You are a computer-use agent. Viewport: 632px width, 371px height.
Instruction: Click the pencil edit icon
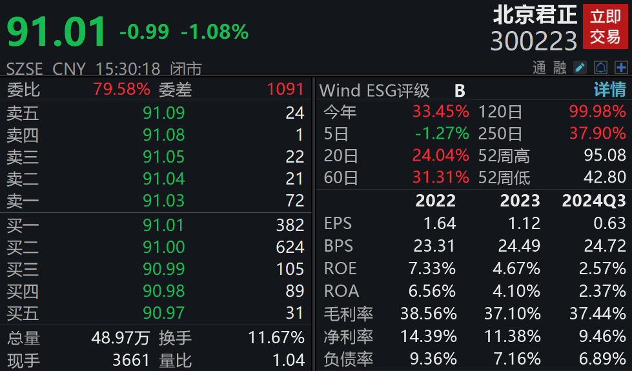[580, 67]
